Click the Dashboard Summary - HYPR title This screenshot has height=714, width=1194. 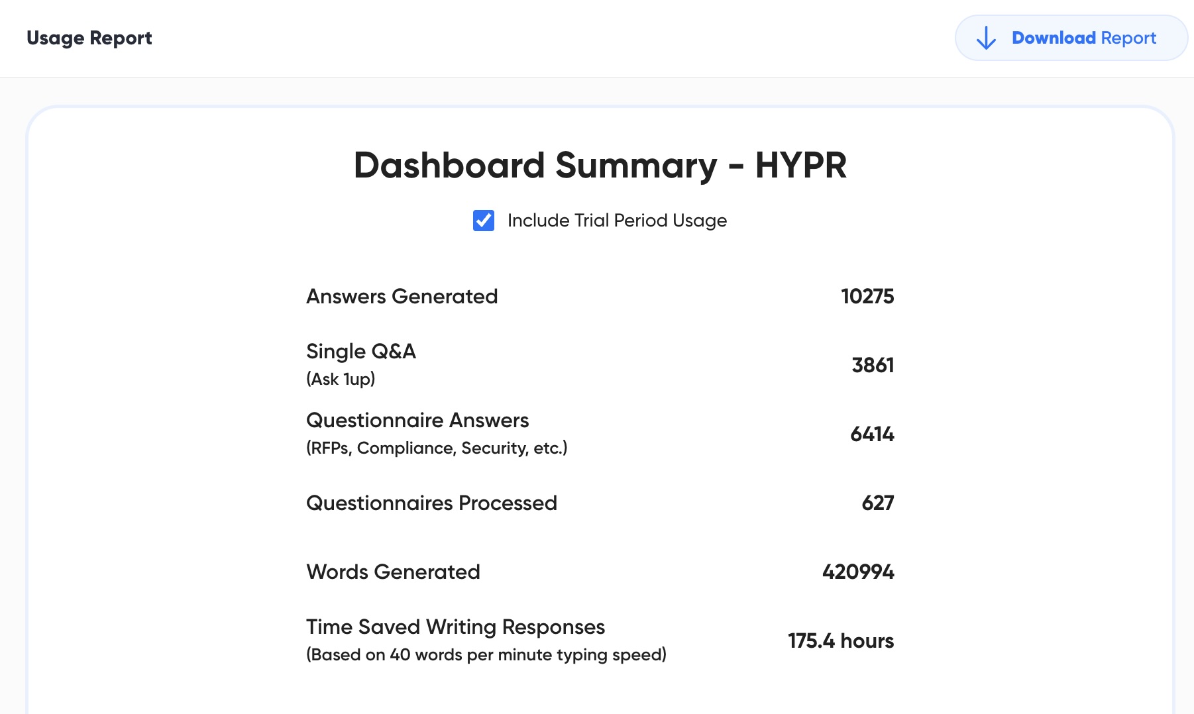coord(600,165)
